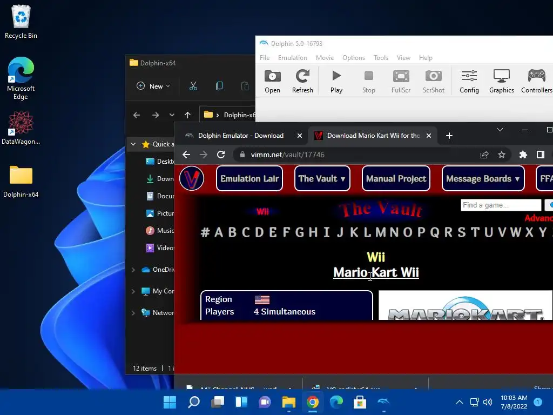Expand the OneDrive tree node

click(x=133, y=270)
